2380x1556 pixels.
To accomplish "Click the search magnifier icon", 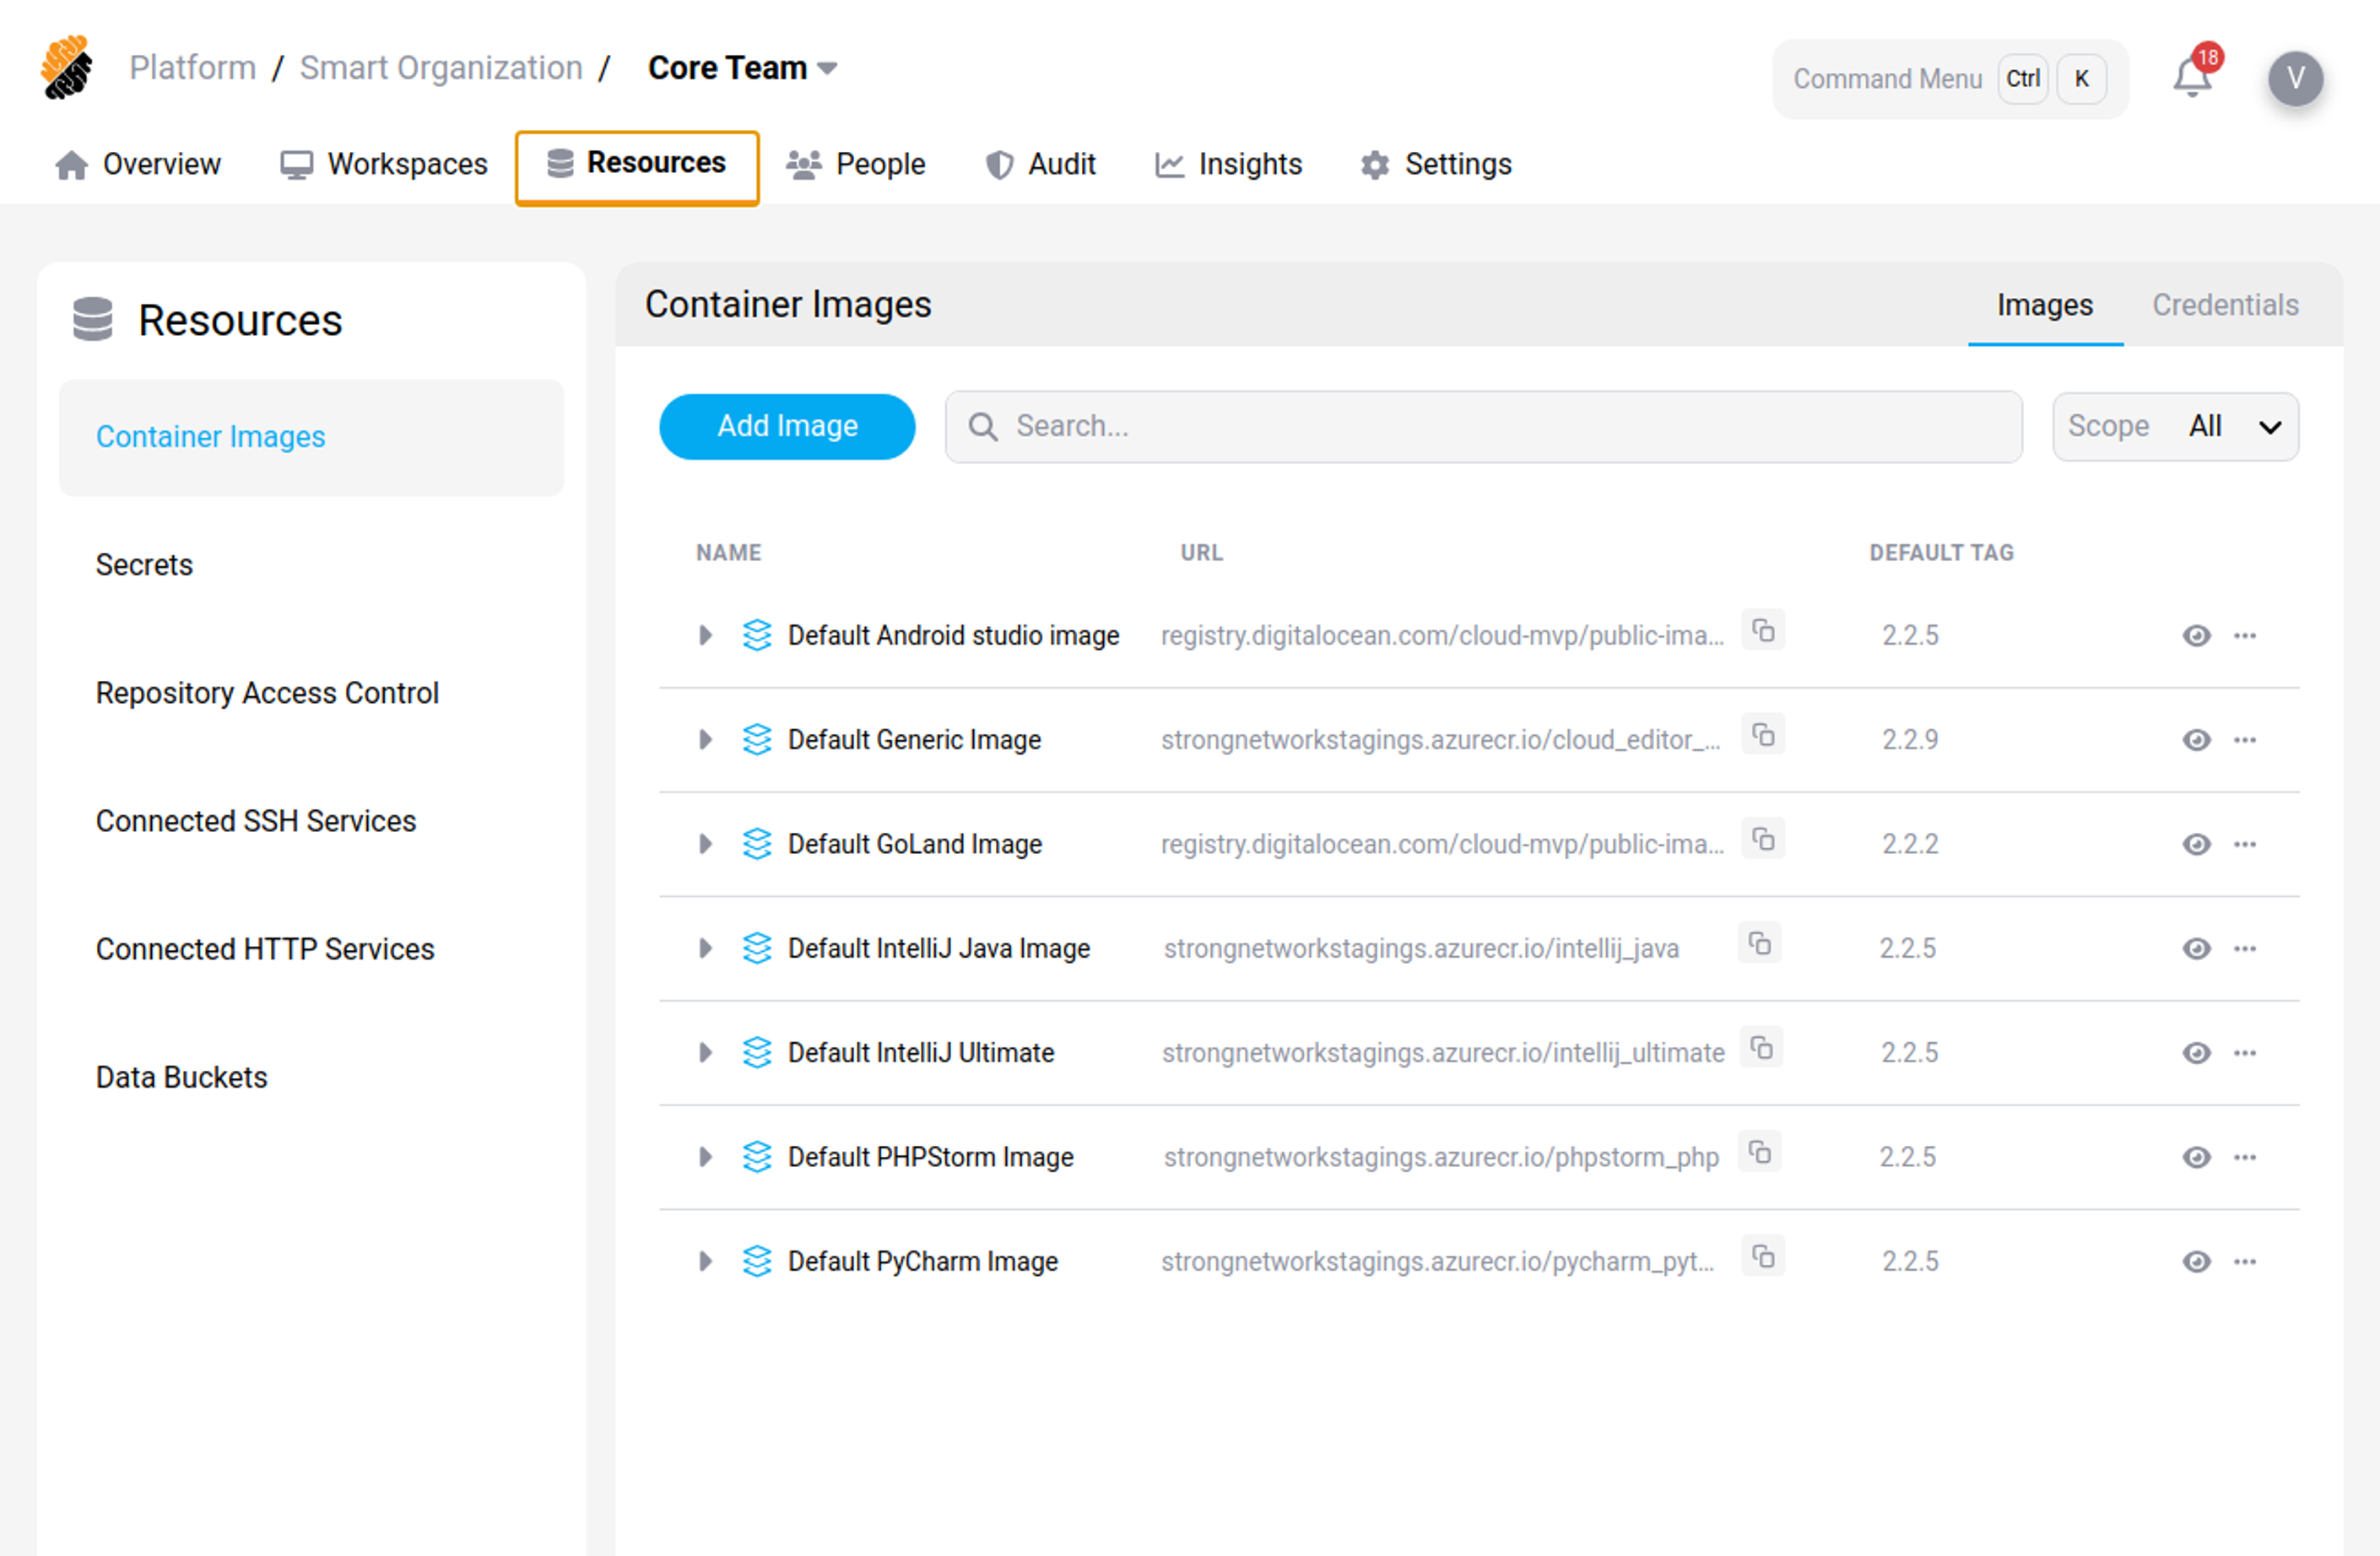I will (x=983, y=427).
